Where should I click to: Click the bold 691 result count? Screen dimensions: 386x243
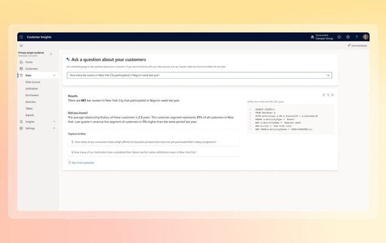coord(83,100)
